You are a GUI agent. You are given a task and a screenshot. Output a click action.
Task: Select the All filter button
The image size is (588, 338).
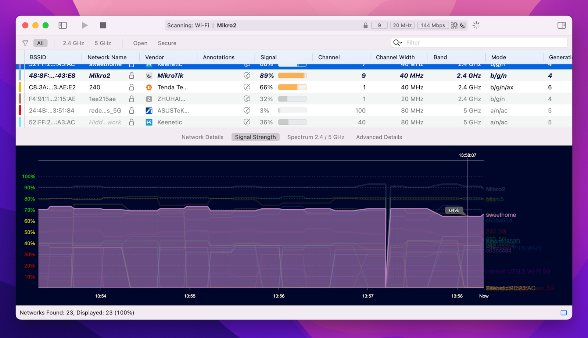(x=40, y=43)
